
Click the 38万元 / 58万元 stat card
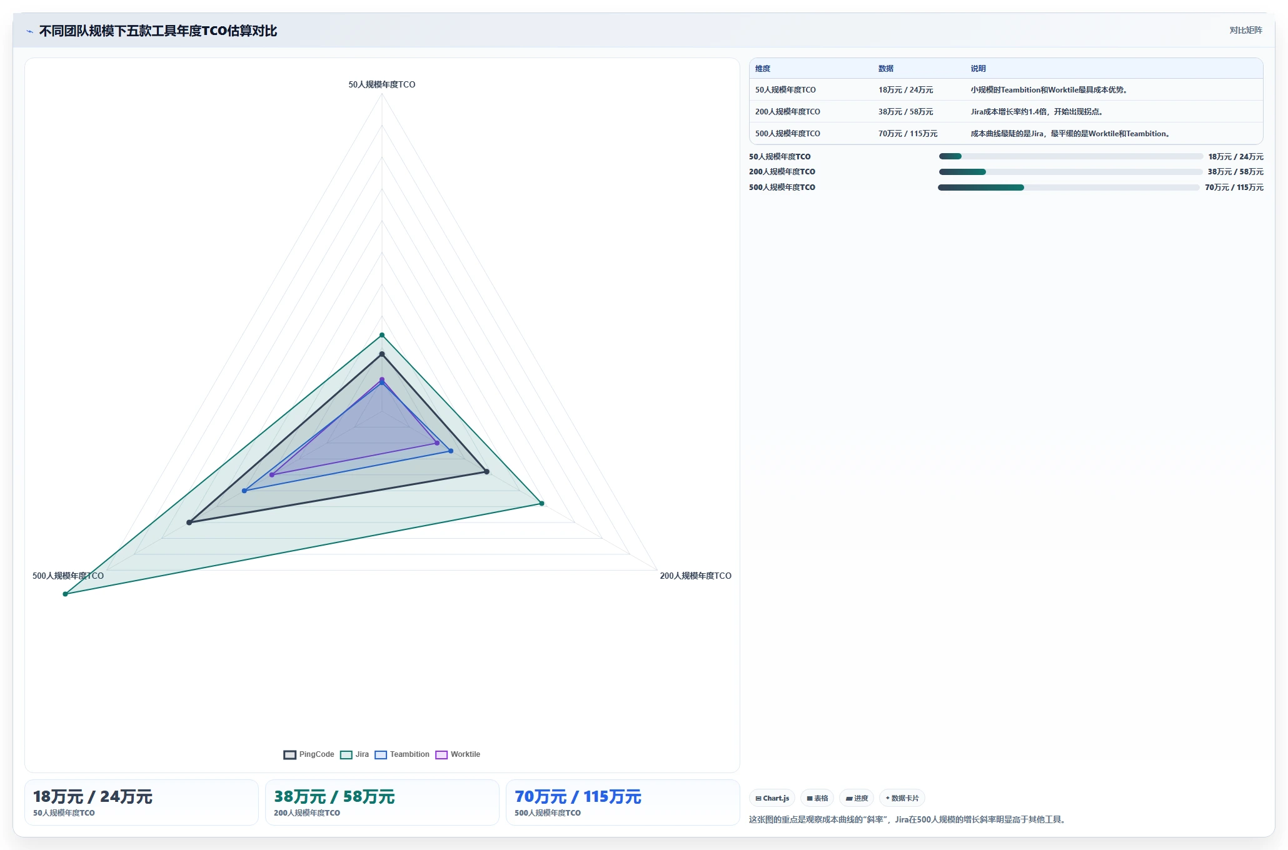pyautogui.click(x=382, y=802)
